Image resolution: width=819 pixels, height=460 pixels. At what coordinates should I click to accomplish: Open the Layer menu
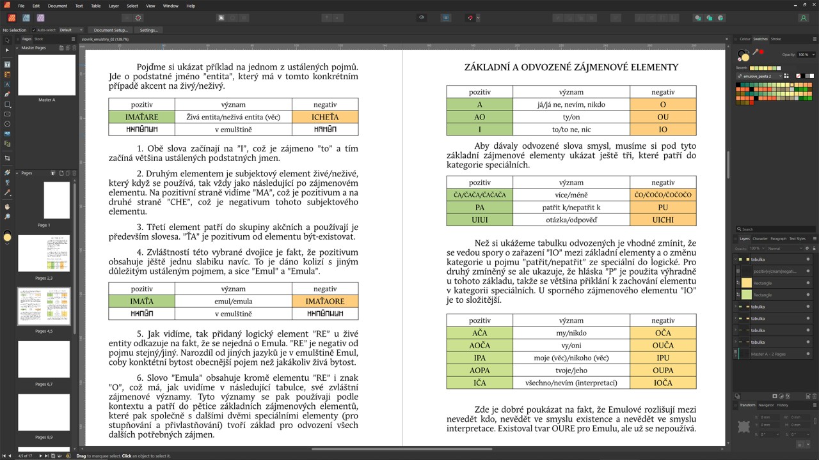pos(113,6)
